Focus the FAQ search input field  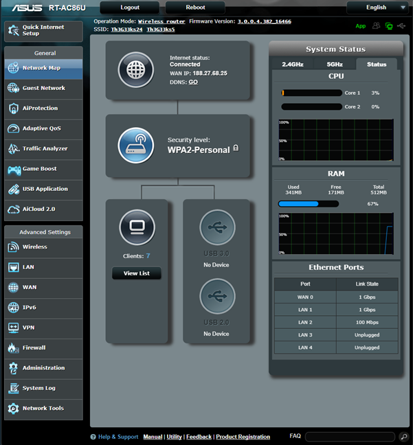tap(350, 437)
